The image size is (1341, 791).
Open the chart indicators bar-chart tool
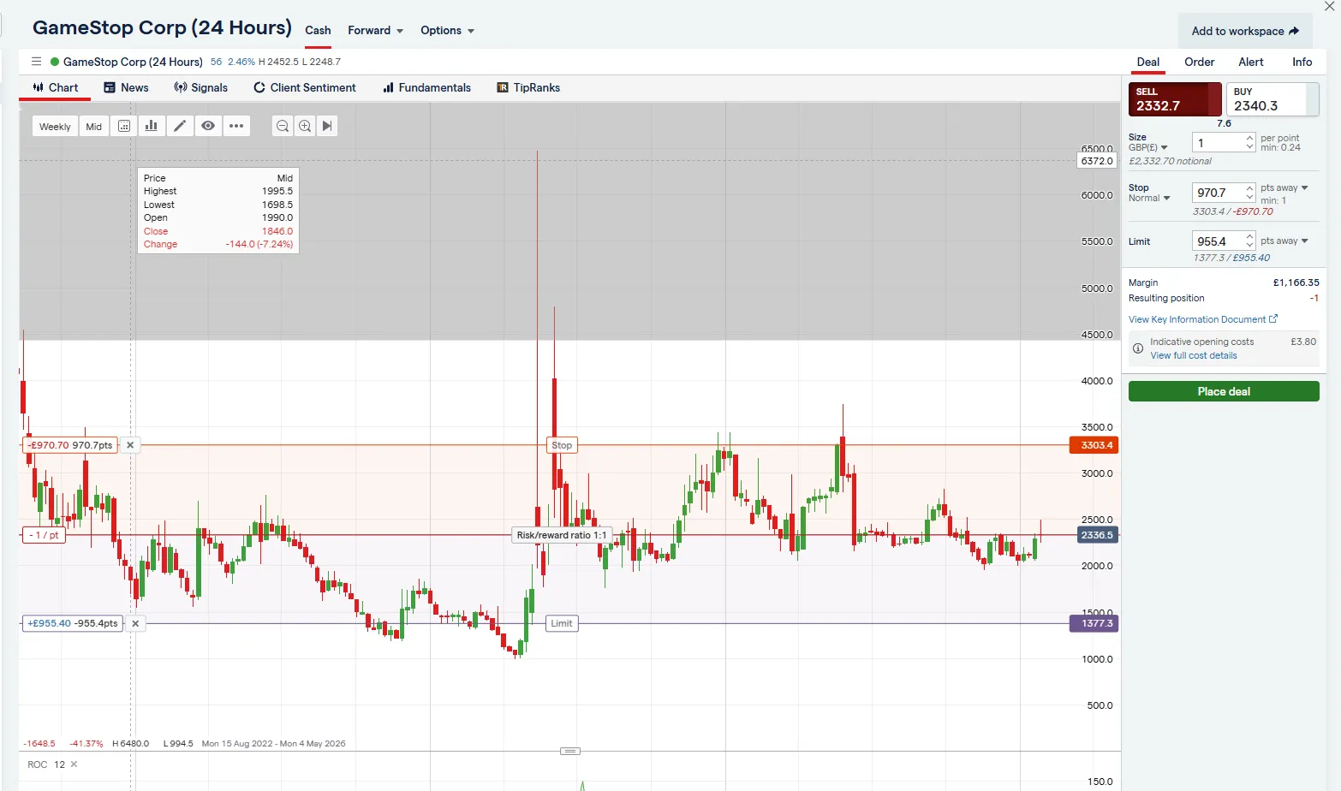[x=152, y=126]
